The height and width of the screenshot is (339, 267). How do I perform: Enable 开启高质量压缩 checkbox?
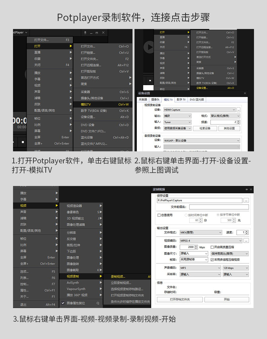point(212,247)
